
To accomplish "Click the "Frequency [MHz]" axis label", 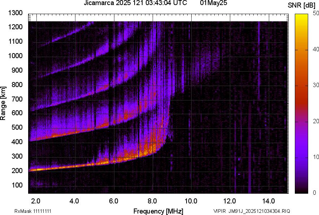I will (158, 211).
